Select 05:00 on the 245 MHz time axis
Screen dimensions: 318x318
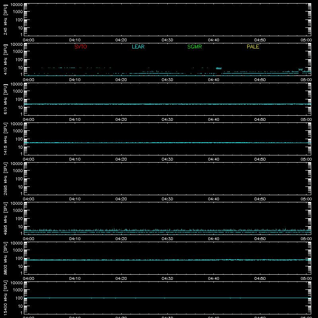pyautogui.click(x=306, y=40)
